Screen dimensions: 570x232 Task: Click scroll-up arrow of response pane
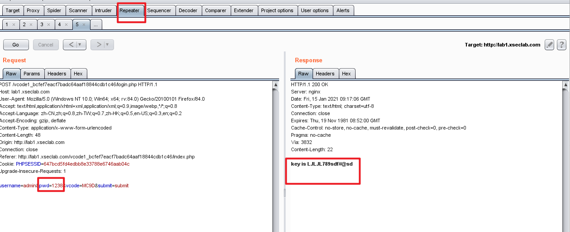point(565,84)
